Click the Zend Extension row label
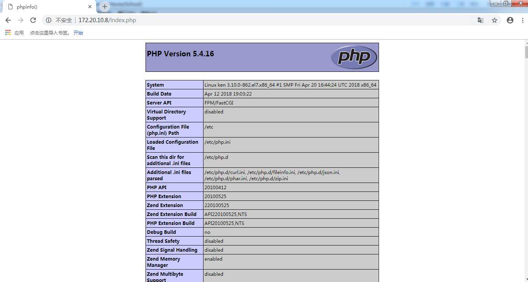Viewport: 528px width, 282px height. point(165,205)
